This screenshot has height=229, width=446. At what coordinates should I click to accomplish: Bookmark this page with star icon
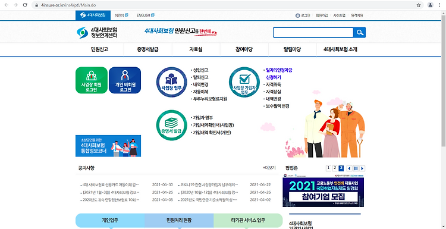coord(419,5)
